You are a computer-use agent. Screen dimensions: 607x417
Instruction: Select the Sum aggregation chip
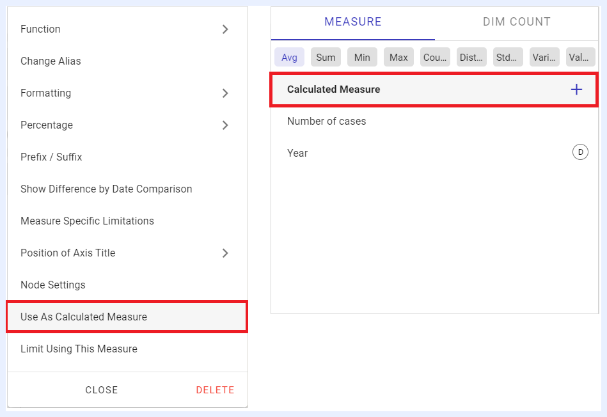point(326,58)
